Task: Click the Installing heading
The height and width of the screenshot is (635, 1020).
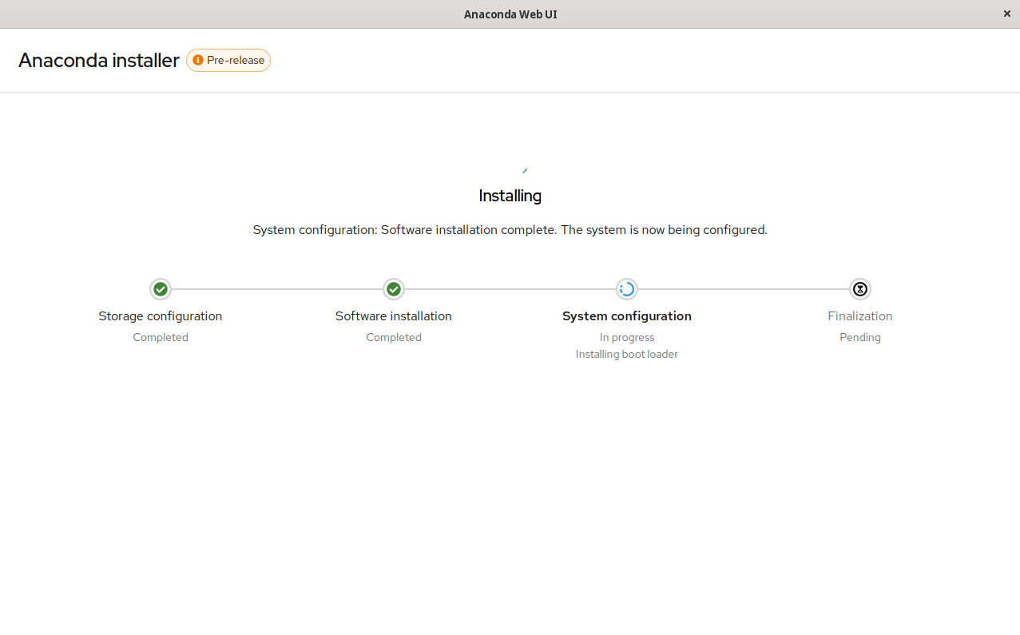Action: 510,196
